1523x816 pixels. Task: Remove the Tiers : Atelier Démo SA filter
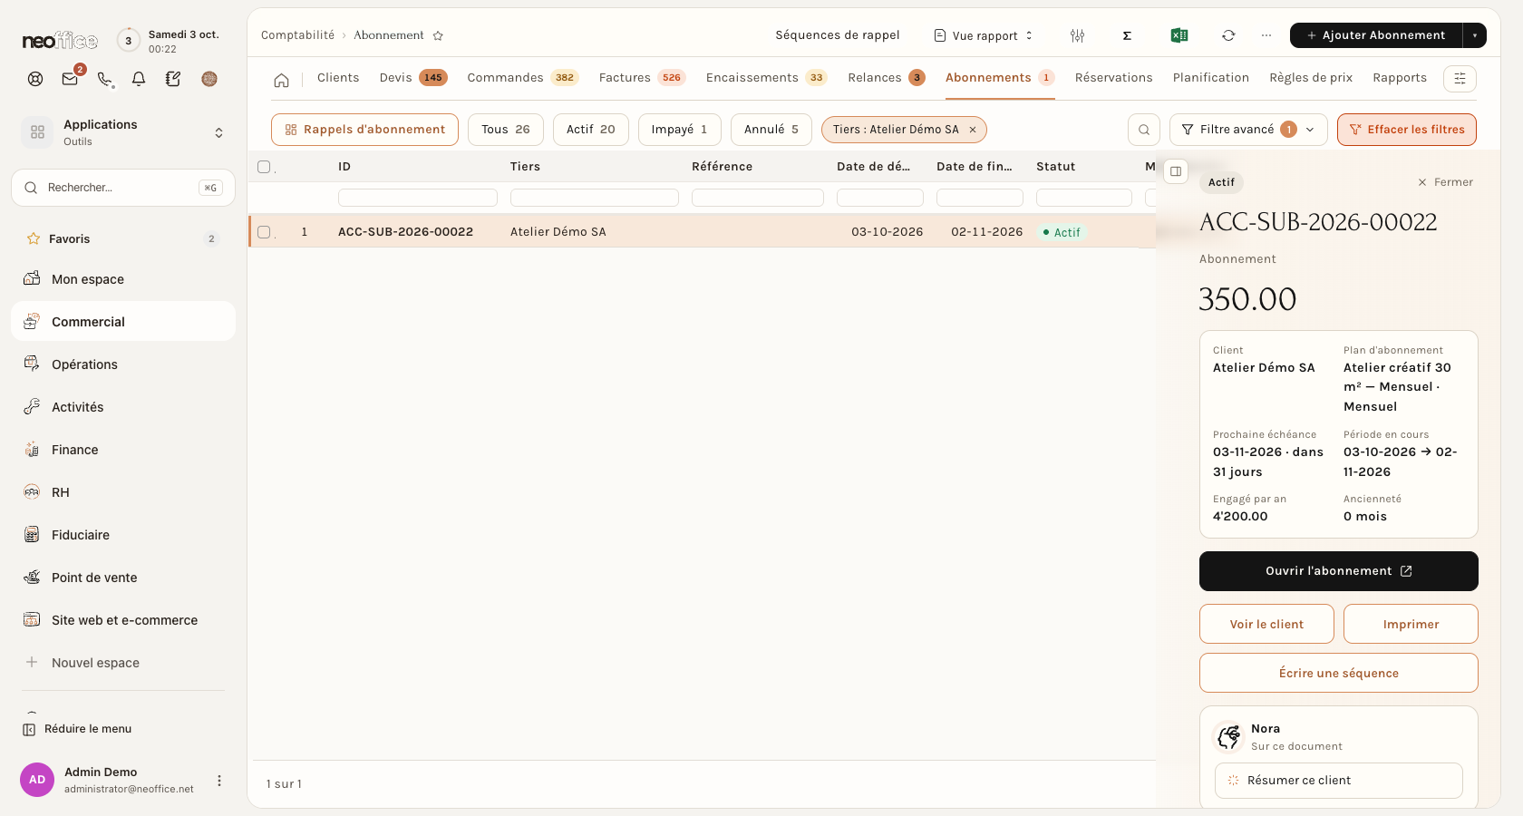[973, 130]
